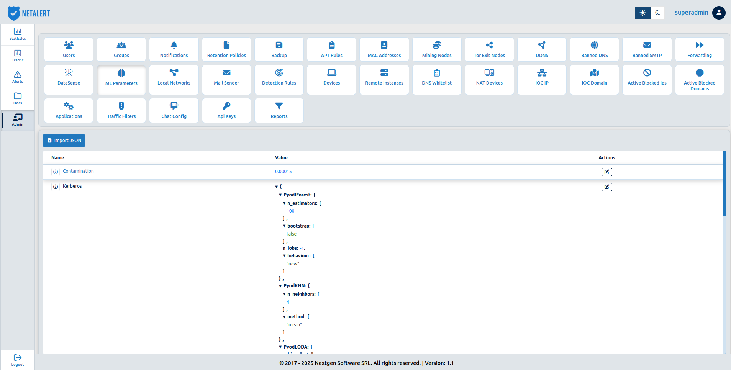The width and height of the screenshot is (731, 370).
Task: Open the Traffic sidebar tab
Action: click(x=18, y=56)
